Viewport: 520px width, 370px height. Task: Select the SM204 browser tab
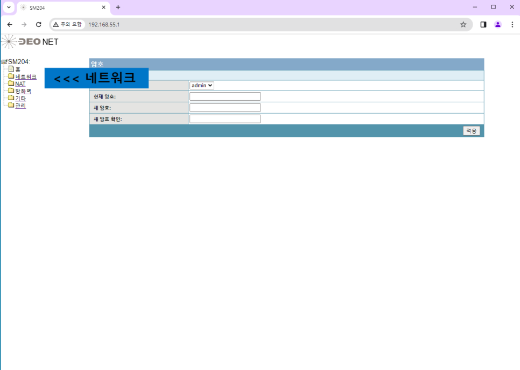63,8
